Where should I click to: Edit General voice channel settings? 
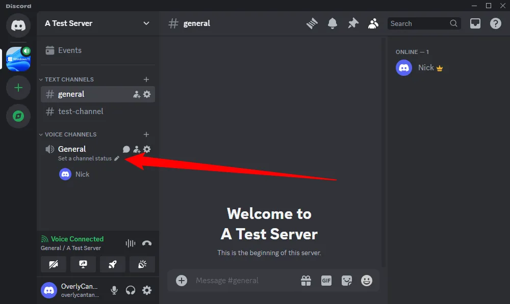point(147,149)
